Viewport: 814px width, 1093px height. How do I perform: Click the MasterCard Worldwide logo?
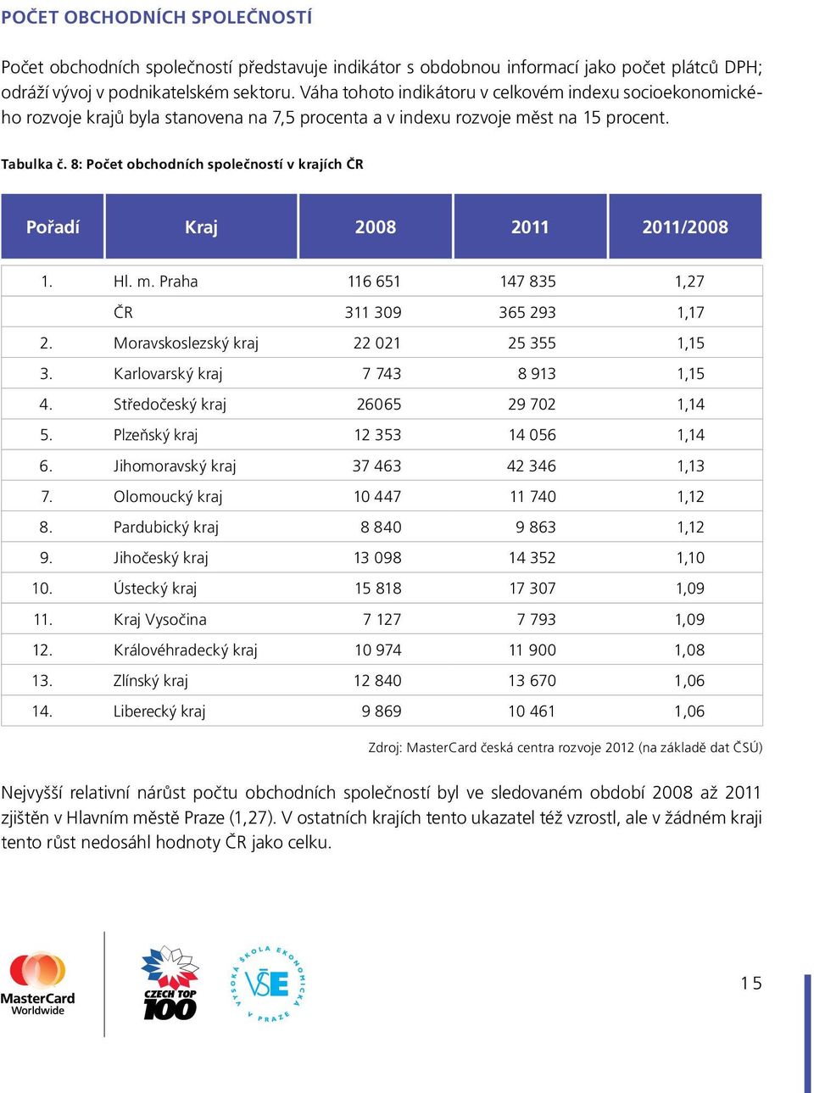pyautogui.click(x=37, y=984)
